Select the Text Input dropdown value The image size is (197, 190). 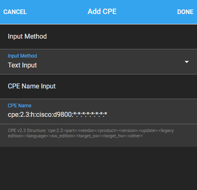point(22,65)
